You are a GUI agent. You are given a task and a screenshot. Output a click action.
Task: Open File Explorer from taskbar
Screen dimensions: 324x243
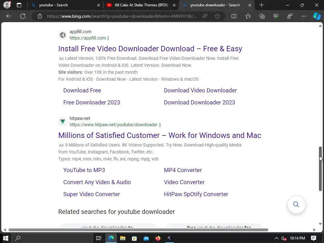[x=123, y=238]
